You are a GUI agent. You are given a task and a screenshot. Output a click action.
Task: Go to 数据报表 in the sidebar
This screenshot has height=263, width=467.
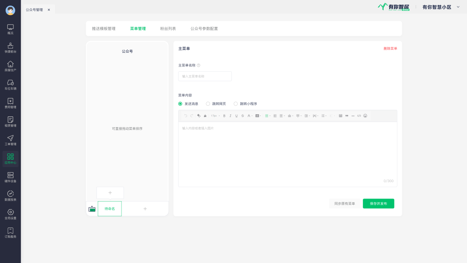click(10, 196)
